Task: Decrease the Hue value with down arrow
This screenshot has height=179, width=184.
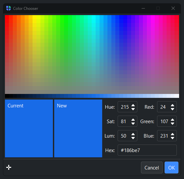Action: click(133, 109)
